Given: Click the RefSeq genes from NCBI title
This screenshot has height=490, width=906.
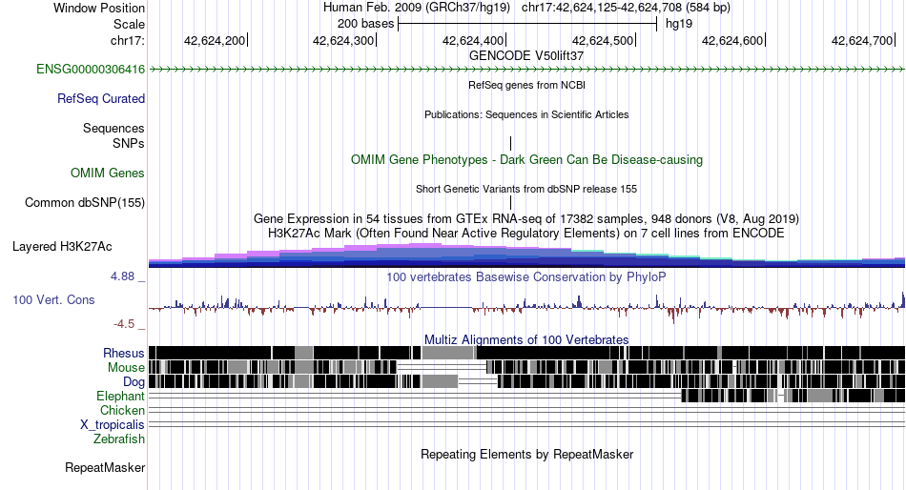Looking at the screenshot, I should click(x=526, y=85).
